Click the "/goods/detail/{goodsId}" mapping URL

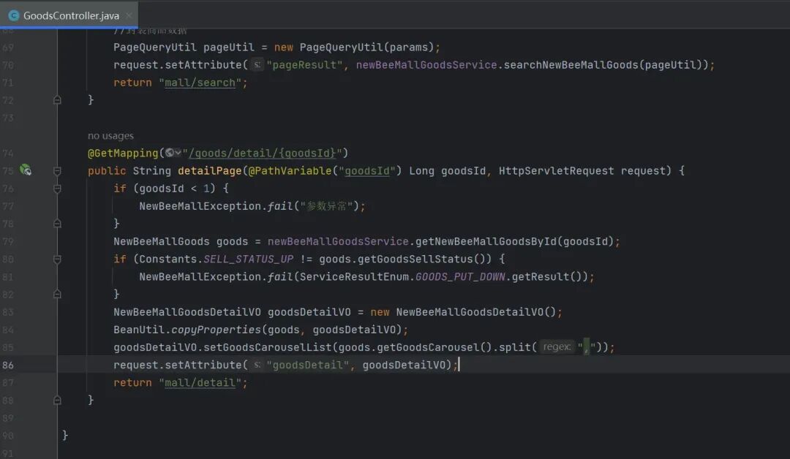point(262,153)
